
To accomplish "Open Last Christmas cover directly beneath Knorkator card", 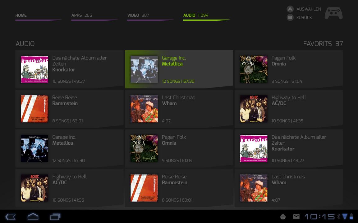I will tap(254, 188).
